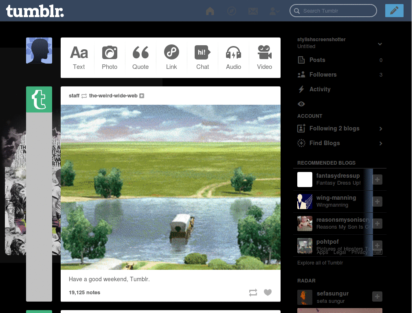Open Following 2 blogs
This screenshot has height=313, width=417.
click(334, 128)
